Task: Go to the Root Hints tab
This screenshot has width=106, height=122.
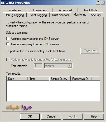Action: tap(91, 10)
